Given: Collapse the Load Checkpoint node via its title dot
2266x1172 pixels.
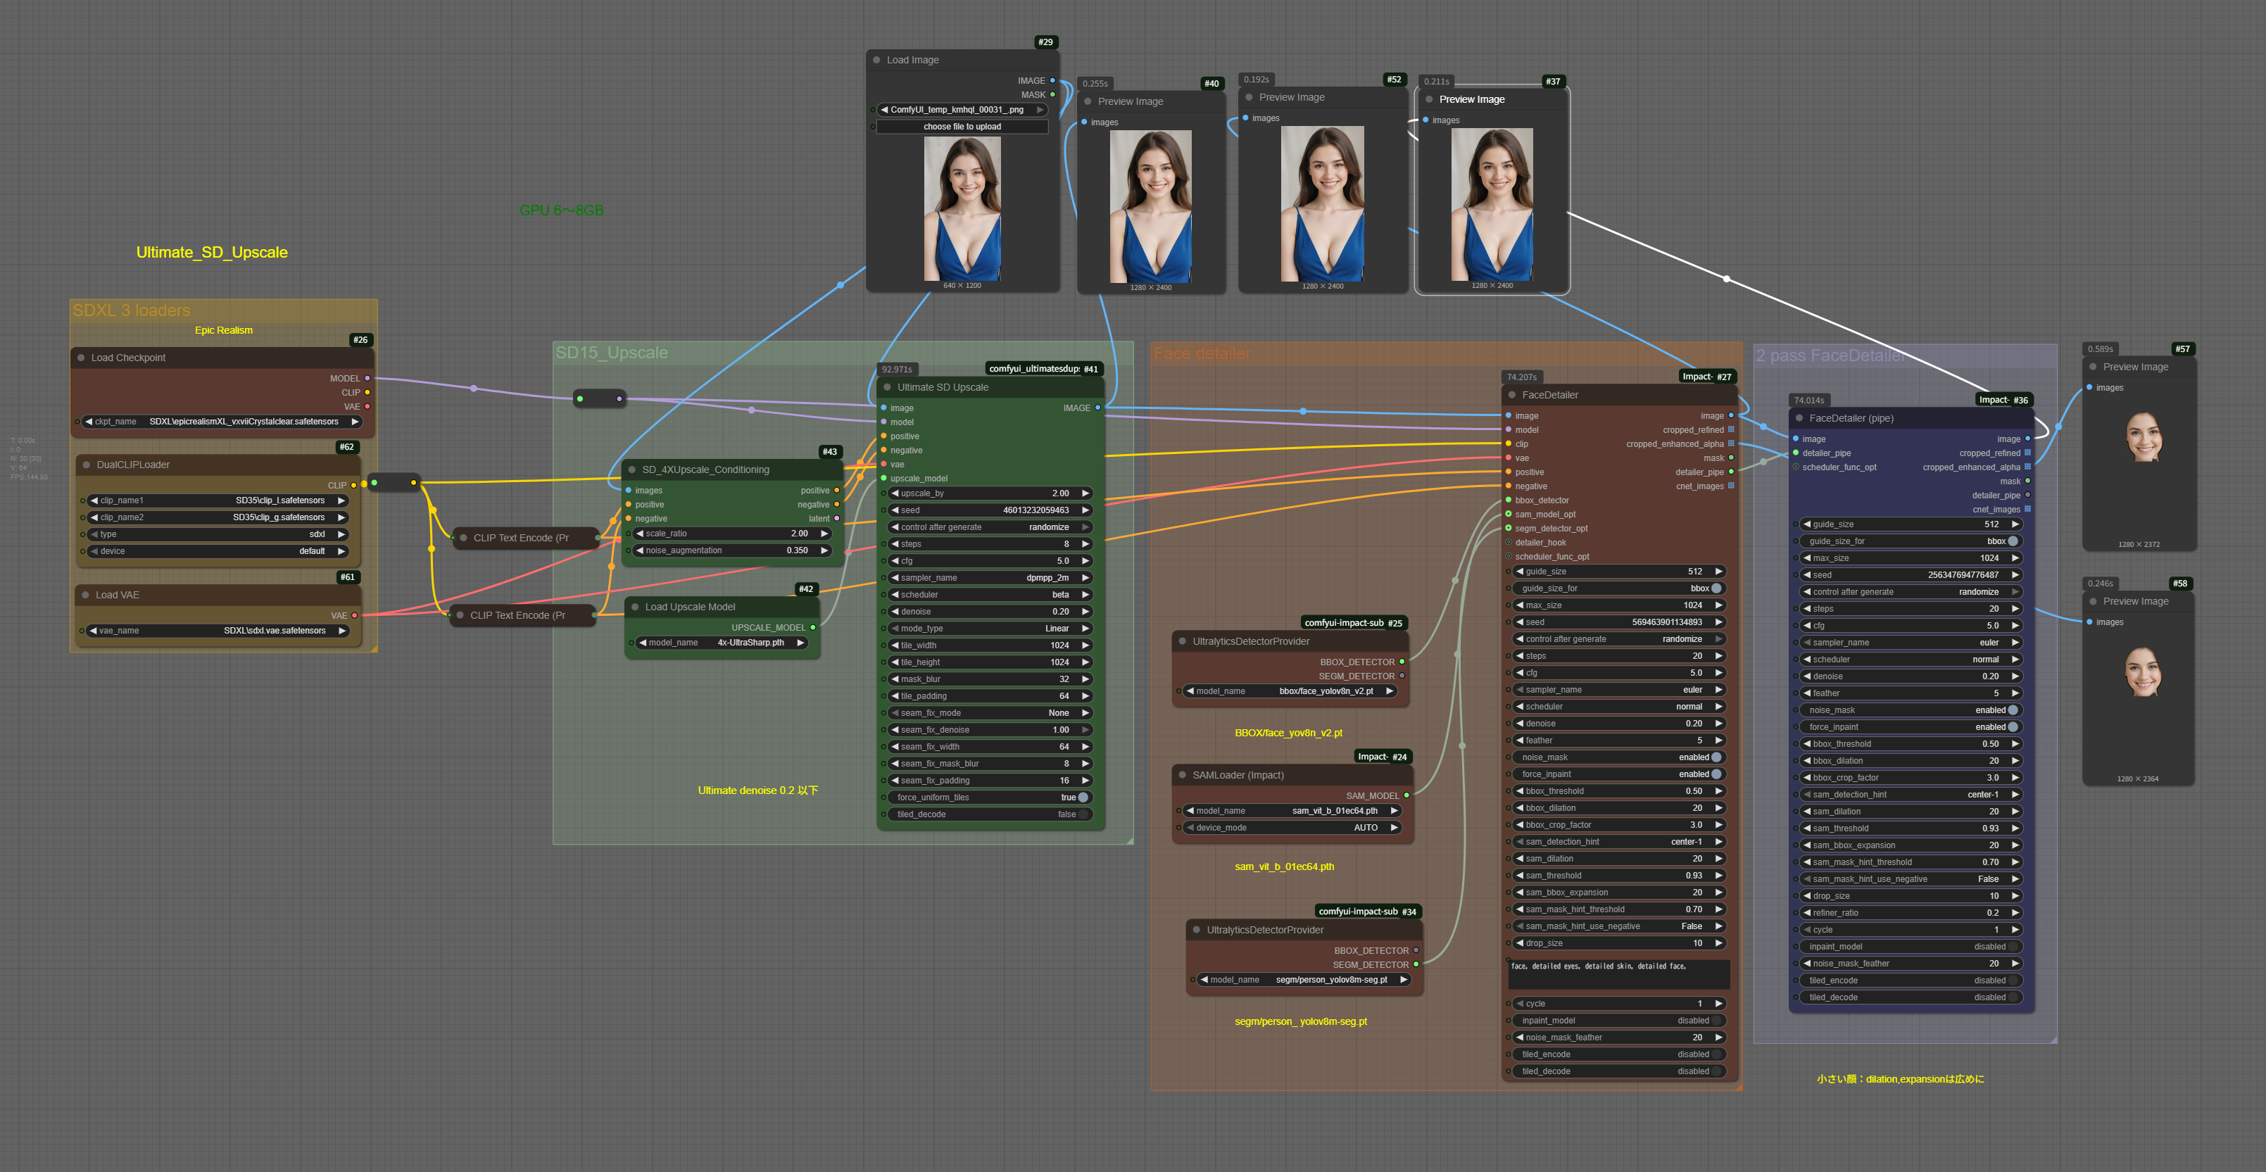Looking at the screenshot, I should point(81,358).
